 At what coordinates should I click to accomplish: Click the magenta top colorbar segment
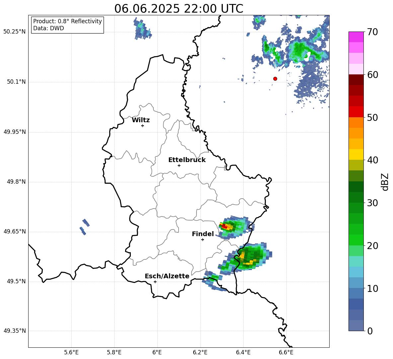pyautogui.click(x=356, y=37)
